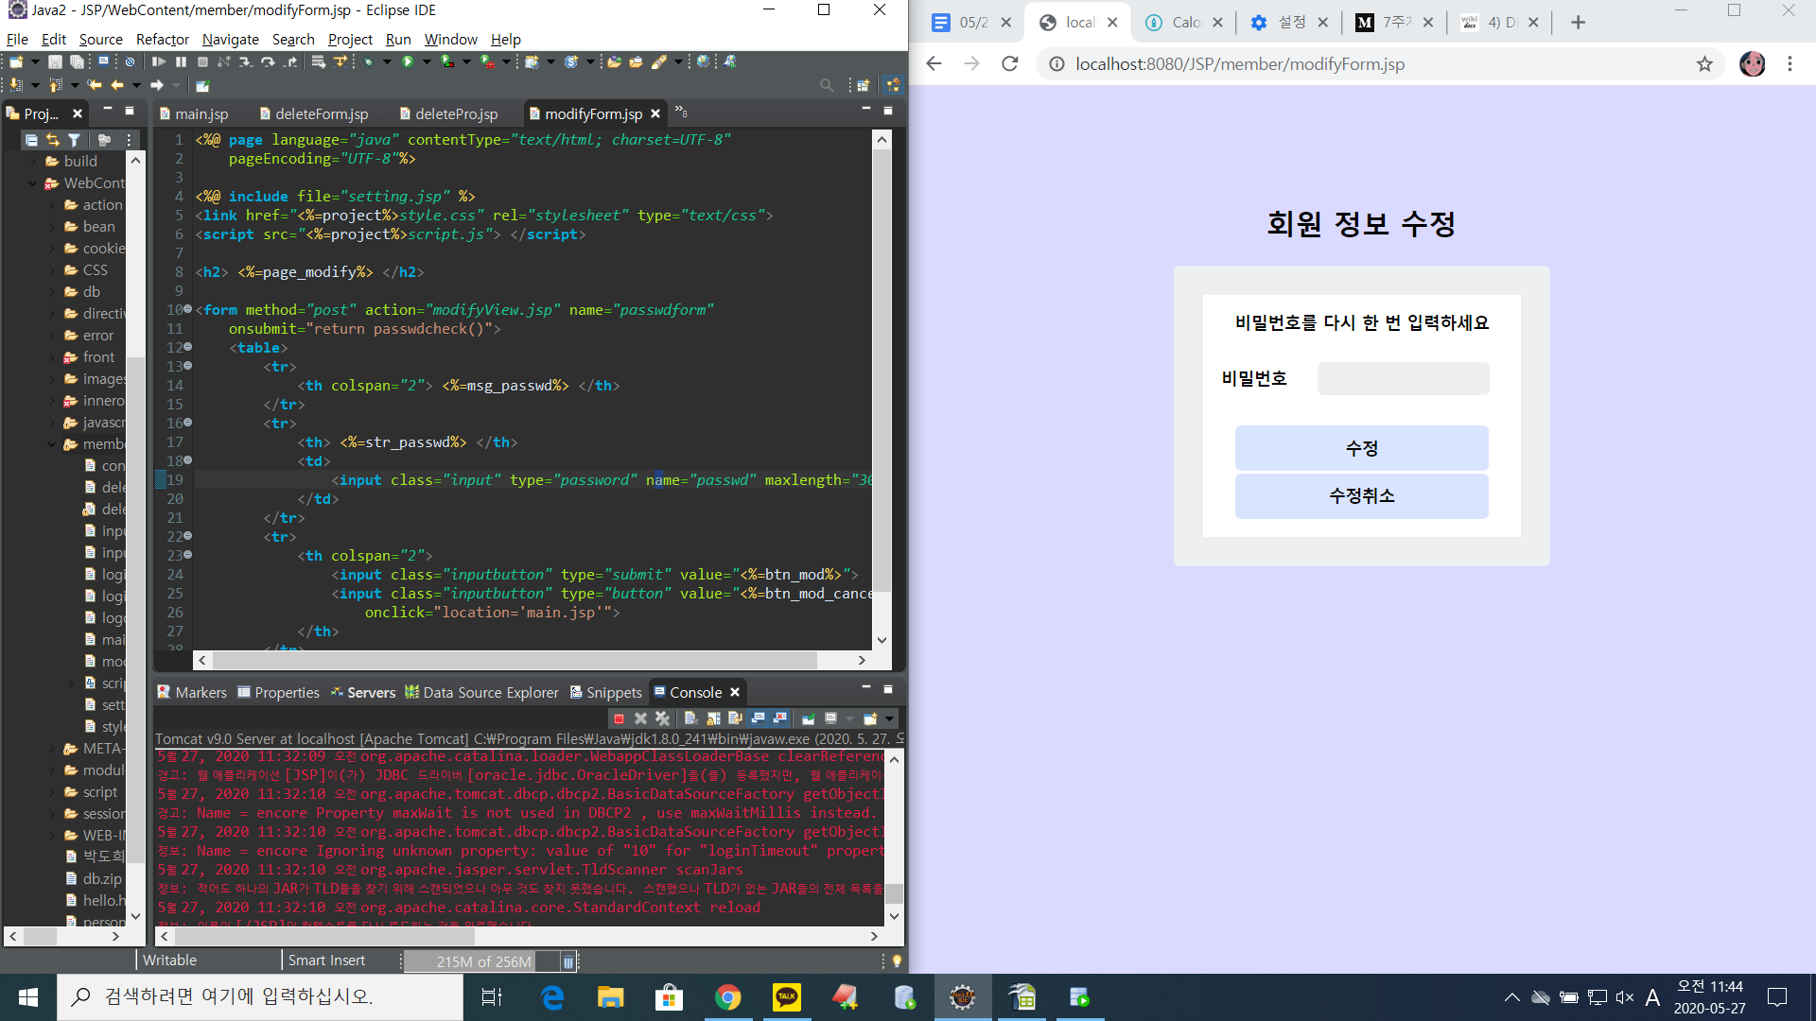
Task: Switch to main.jsp editor tab
Action: click(x=193, y=113)
